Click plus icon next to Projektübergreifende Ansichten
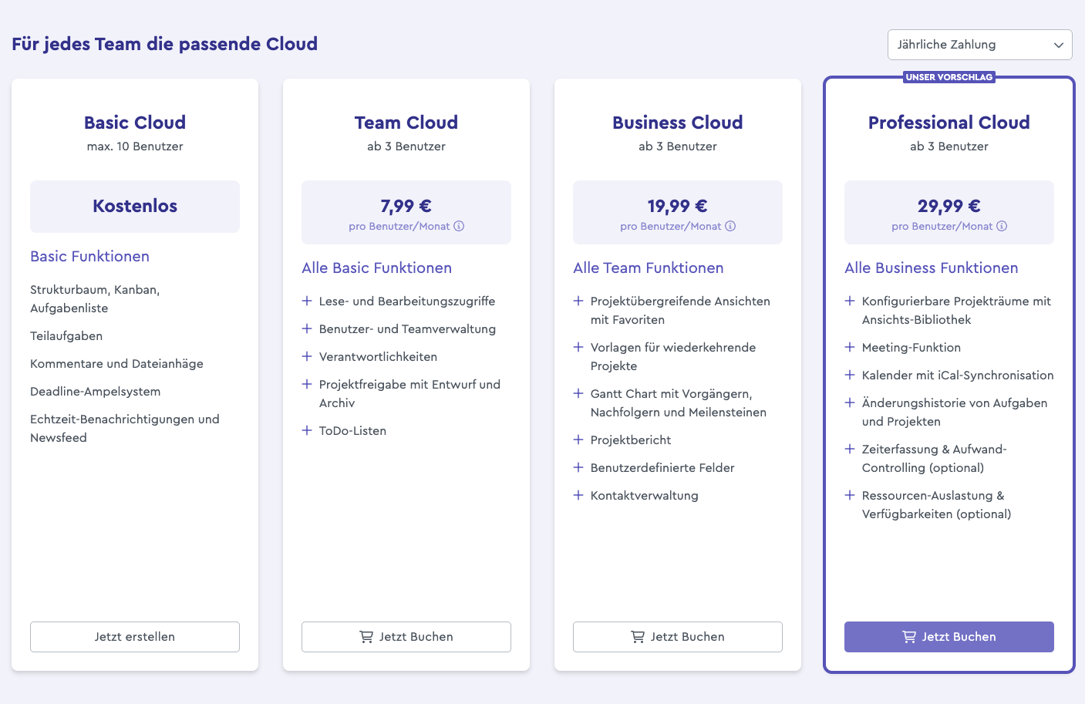 pos(578,301)
